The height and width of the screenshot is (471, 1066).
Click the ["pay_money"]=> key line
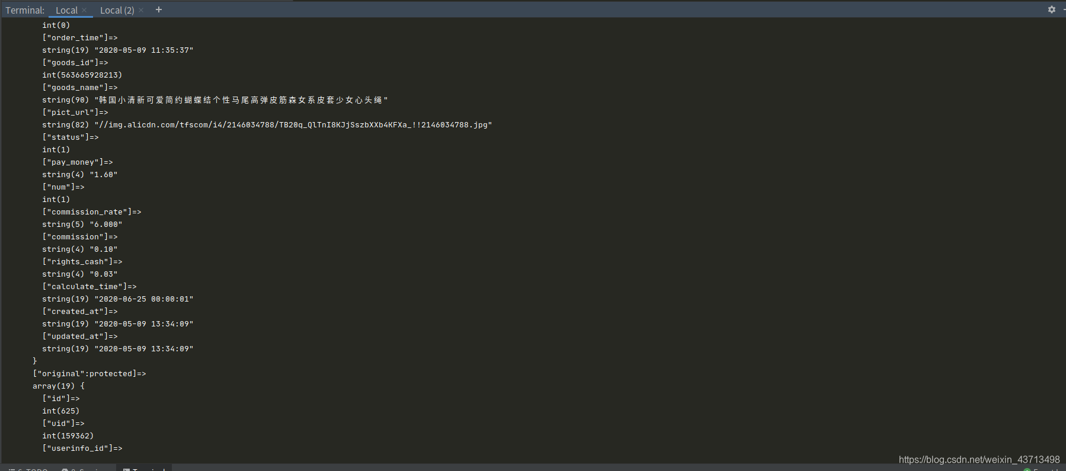pyautogui.click(x=78, y=162)
